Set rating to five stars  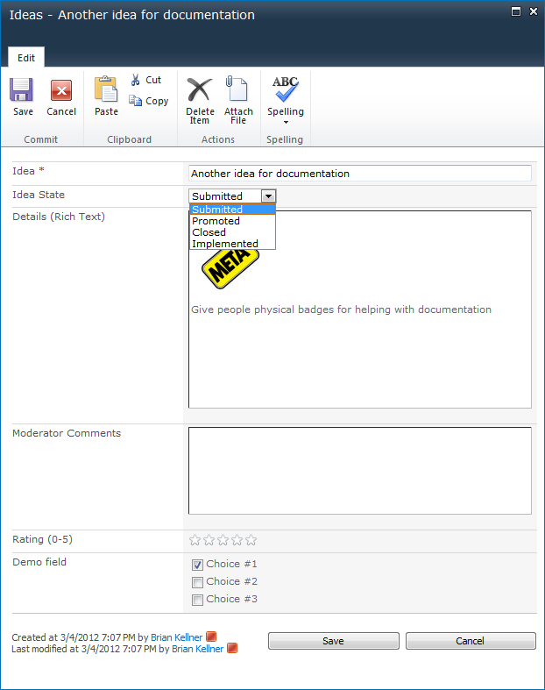[251, 541]
